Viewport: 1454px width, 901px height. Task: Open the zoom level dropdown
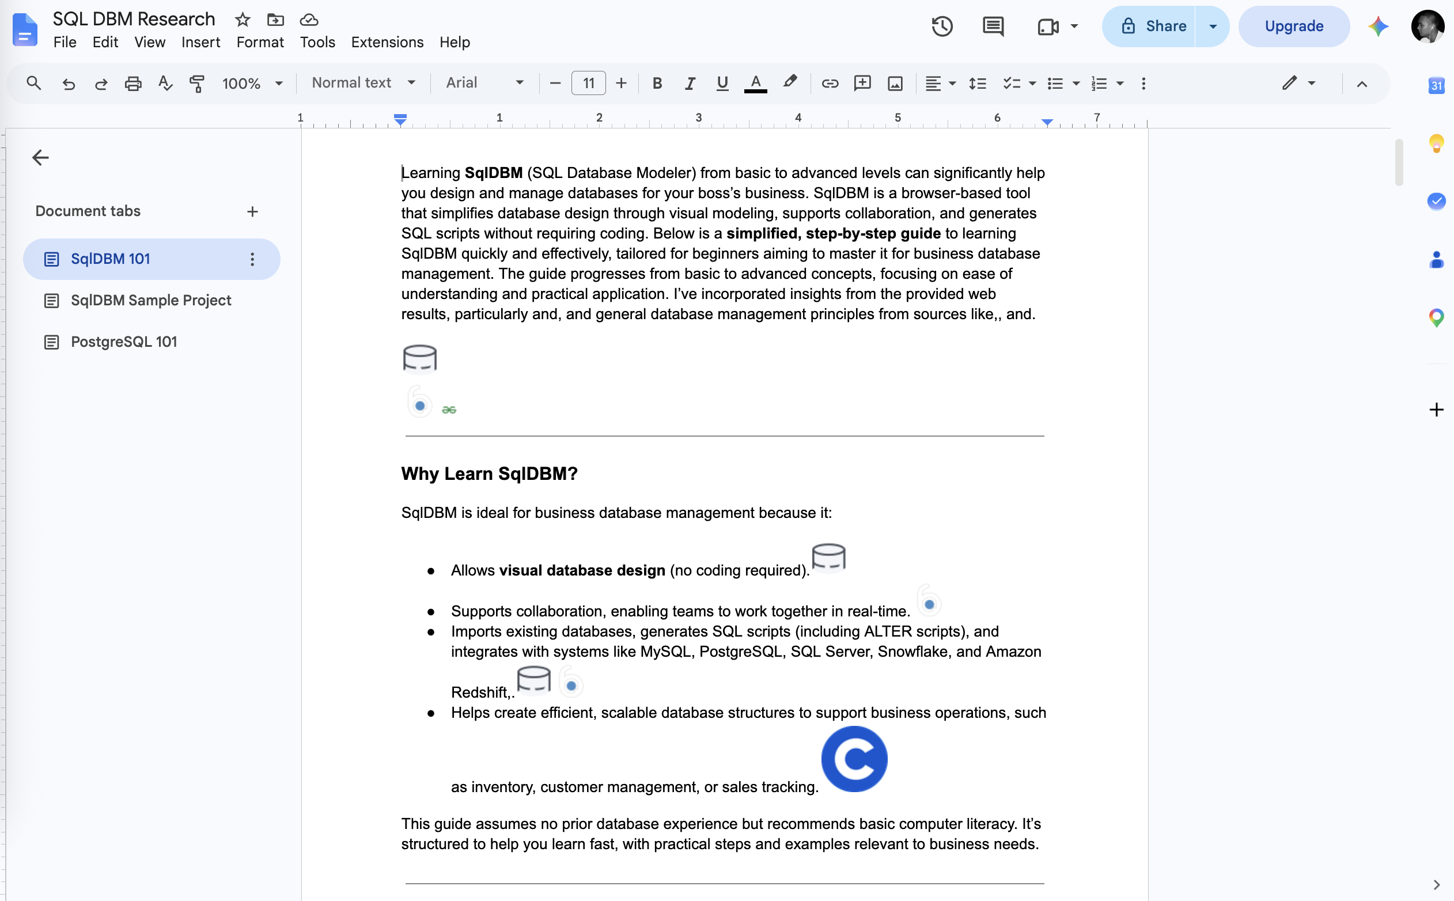point(252,84)
